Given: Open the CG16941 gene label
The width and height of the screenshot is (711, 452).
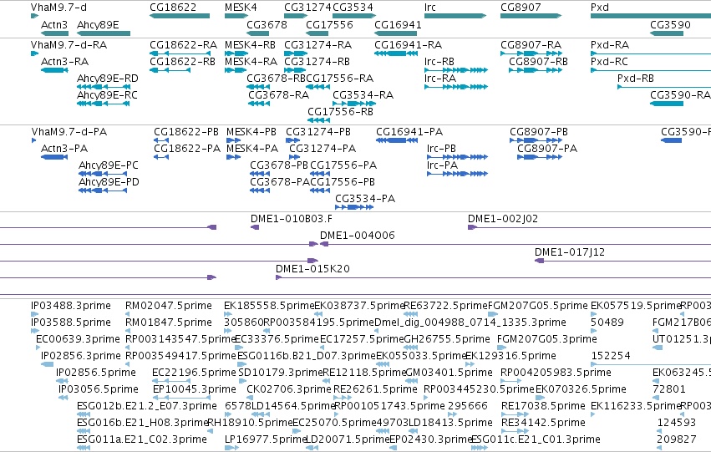Looking at the screenshot, I should click(399, 24).
